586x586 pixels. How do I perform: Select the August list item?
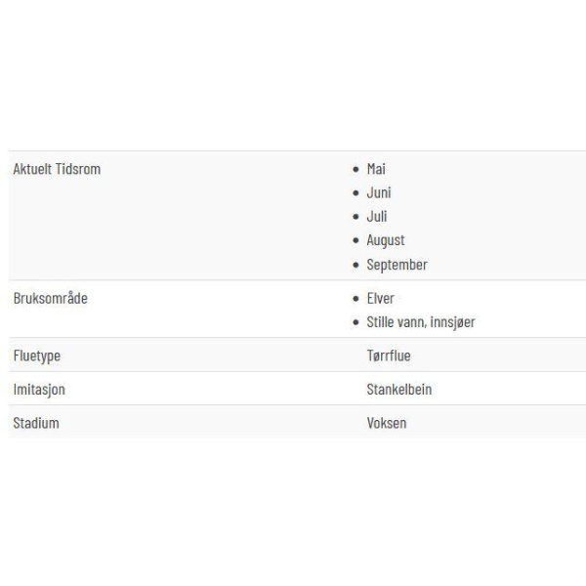click(386, 240)
